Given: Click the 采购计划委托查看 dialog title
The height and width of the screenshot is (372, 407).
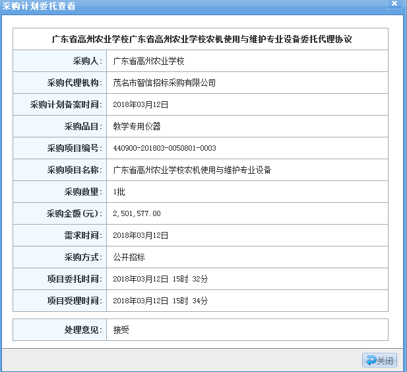Looking at the screenshot, I should click(39, 6).
